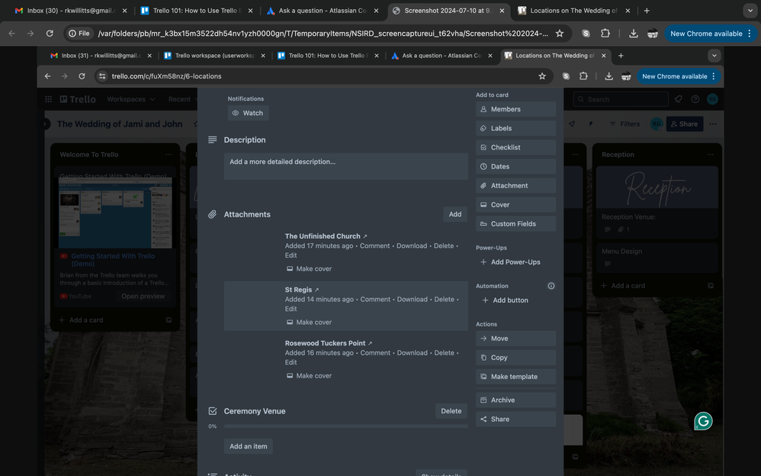
Task: Copy the card using the Copy action
Action: [515, 357]
